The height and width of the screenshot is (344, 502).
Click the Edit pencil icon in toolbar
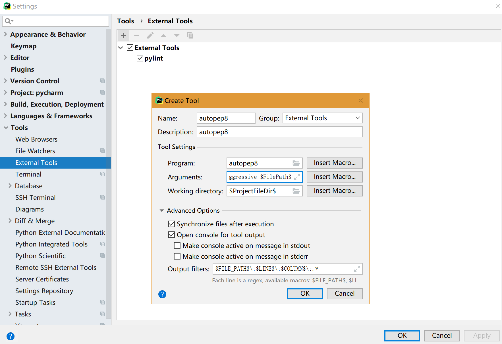tap(150, 36)
